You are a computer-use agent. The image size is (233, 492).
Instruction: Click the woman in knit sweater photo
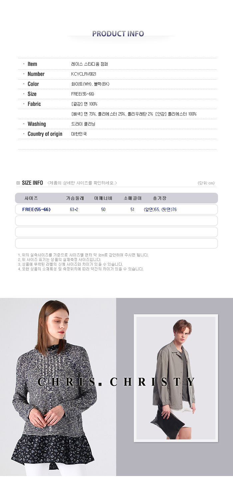[58, 387]
